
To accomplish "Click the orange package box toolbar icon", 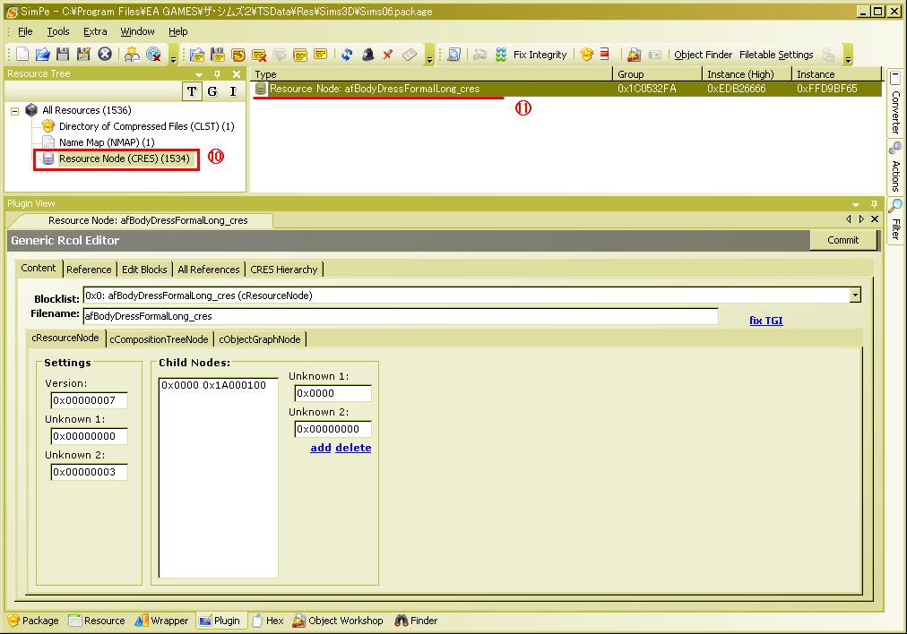I will pyautogui.click(x=586, y=55).
